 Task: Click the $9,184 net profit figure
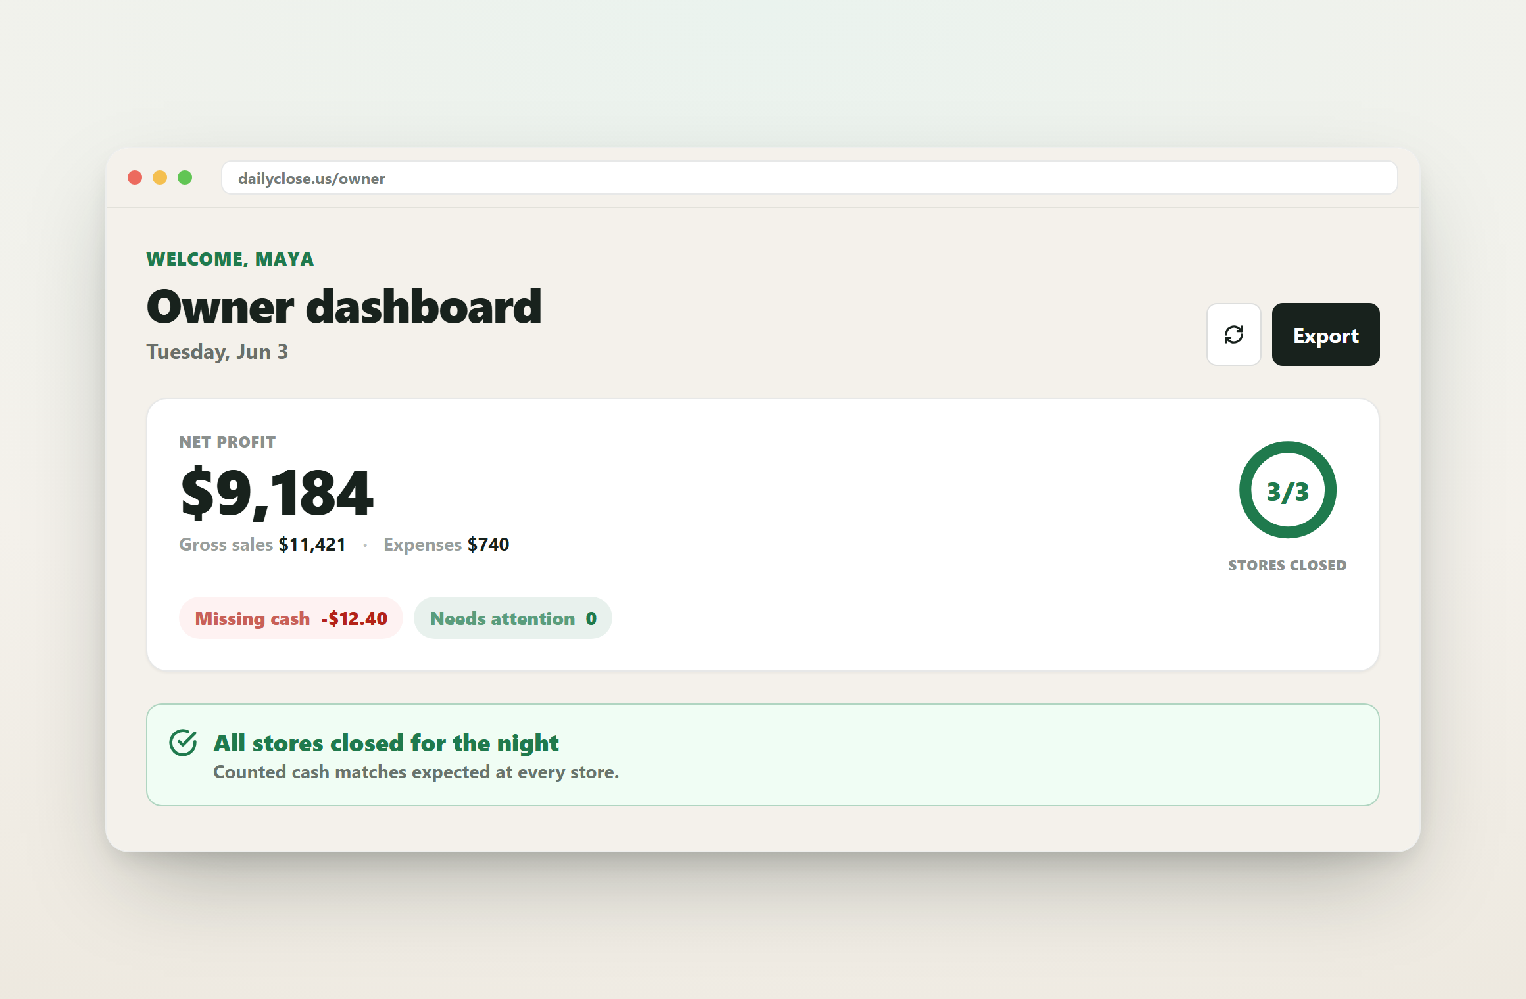tap(277, 493)
